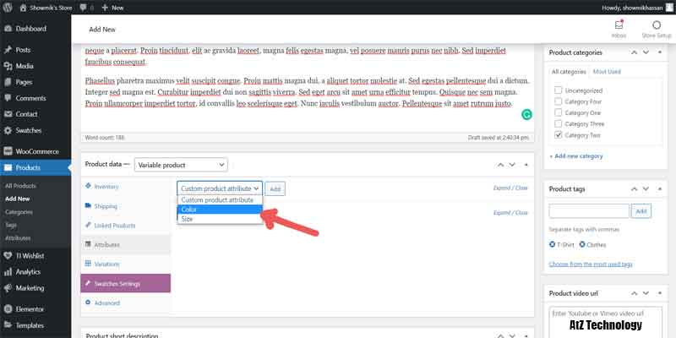
Task: Check the Uncategorized category checkbox
Action: (557, 90)
